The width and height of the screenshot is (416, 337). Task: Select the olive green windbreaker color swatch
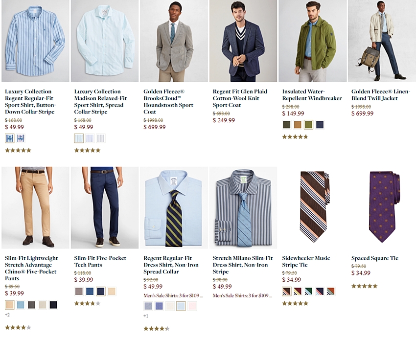308,125
